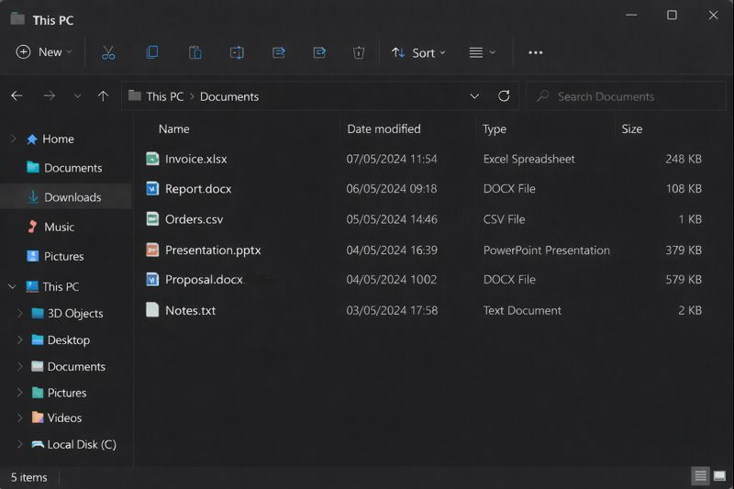Click the Back navigation arrow
This screenshot has height=489, width=734.
(x=17, y=96)
